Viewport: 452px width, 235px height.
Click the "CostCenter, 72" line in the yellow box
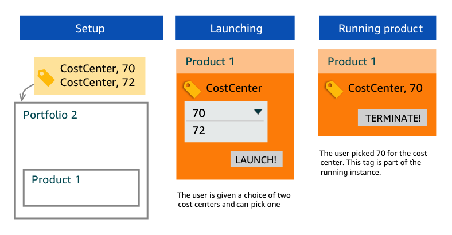[x=98, y=83]
